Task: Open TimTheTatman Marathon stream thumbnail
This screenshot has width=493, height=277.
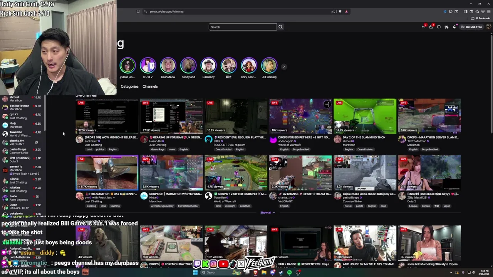Action: (429, 116)
